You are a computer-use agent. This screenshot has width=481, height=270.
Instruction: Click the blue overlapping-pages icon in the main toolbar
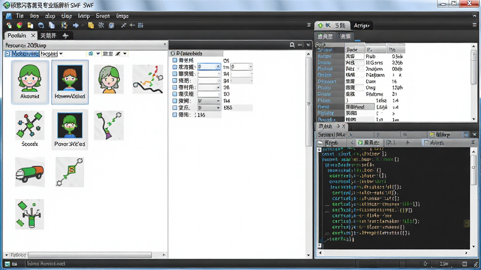52,25
